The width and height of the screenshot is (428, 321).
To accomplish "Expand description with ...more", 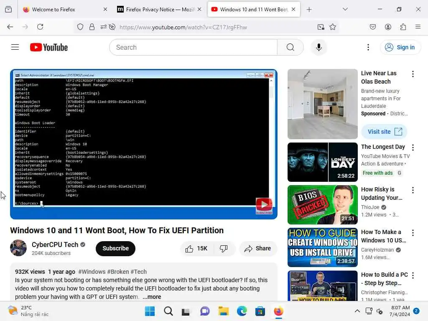I will pyautogui.click(x=152, y=297).
